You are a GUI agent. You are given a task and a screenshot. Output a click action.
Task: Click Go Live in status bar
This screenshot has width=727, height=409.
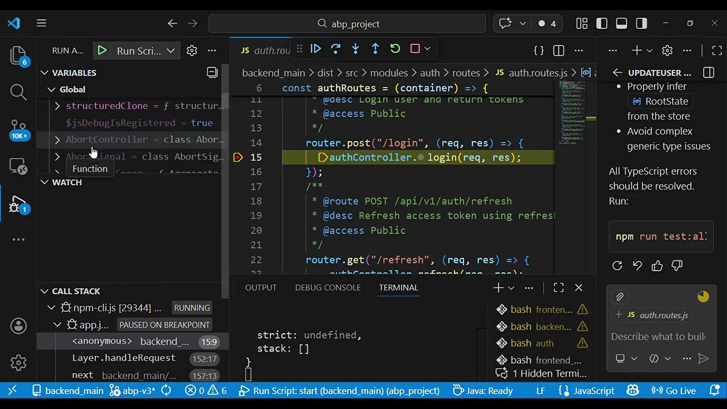click(x=674, y=391)
